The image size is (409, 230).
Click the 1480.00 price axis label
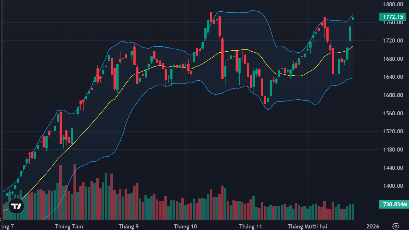point(393,150)
